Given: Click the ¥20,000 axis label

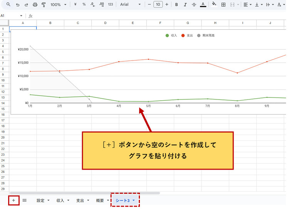Looking at the screenshot, I should pos(23,49).
